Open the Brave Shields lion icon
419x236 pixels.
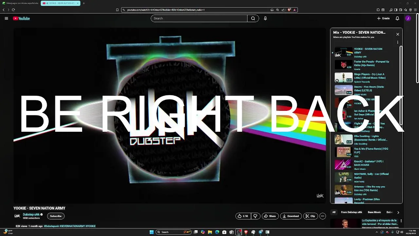click(289, 10)
